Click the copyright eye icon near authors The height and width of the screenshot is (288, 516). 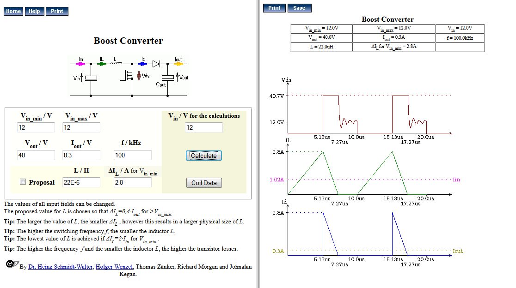pyautogui.click(x=12, y=264)
